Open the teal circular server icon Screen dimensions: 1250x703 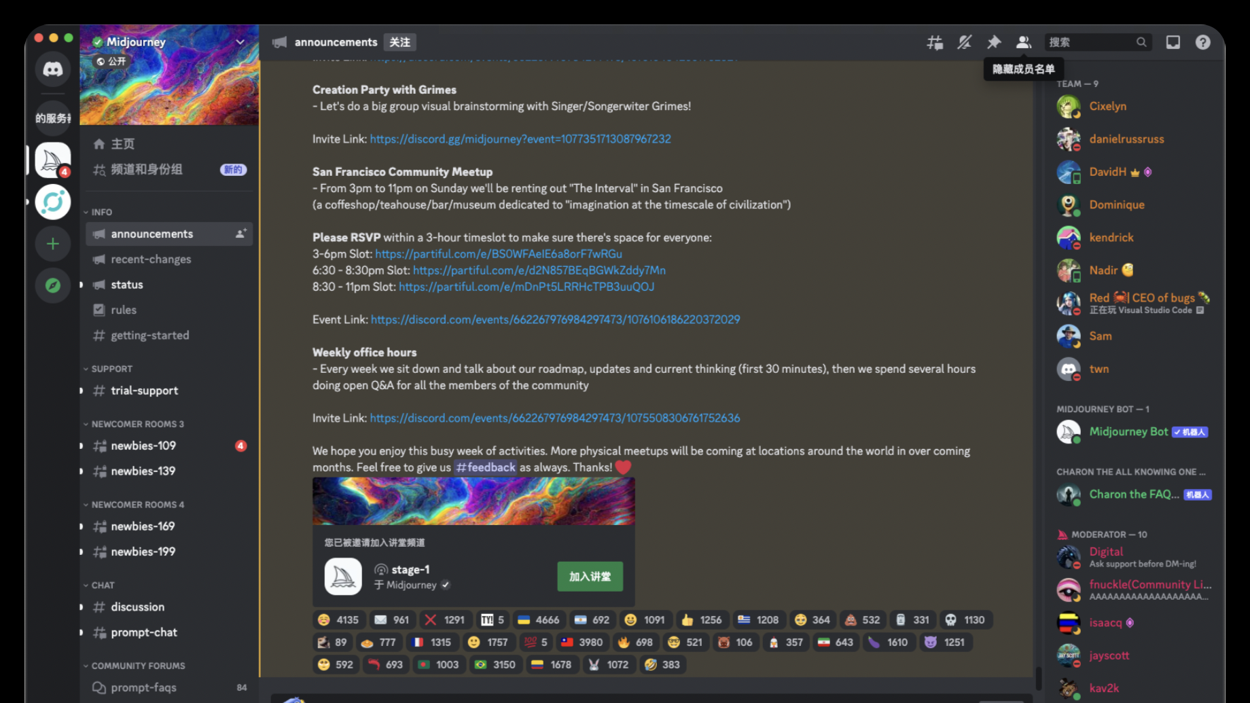point(53,202)
